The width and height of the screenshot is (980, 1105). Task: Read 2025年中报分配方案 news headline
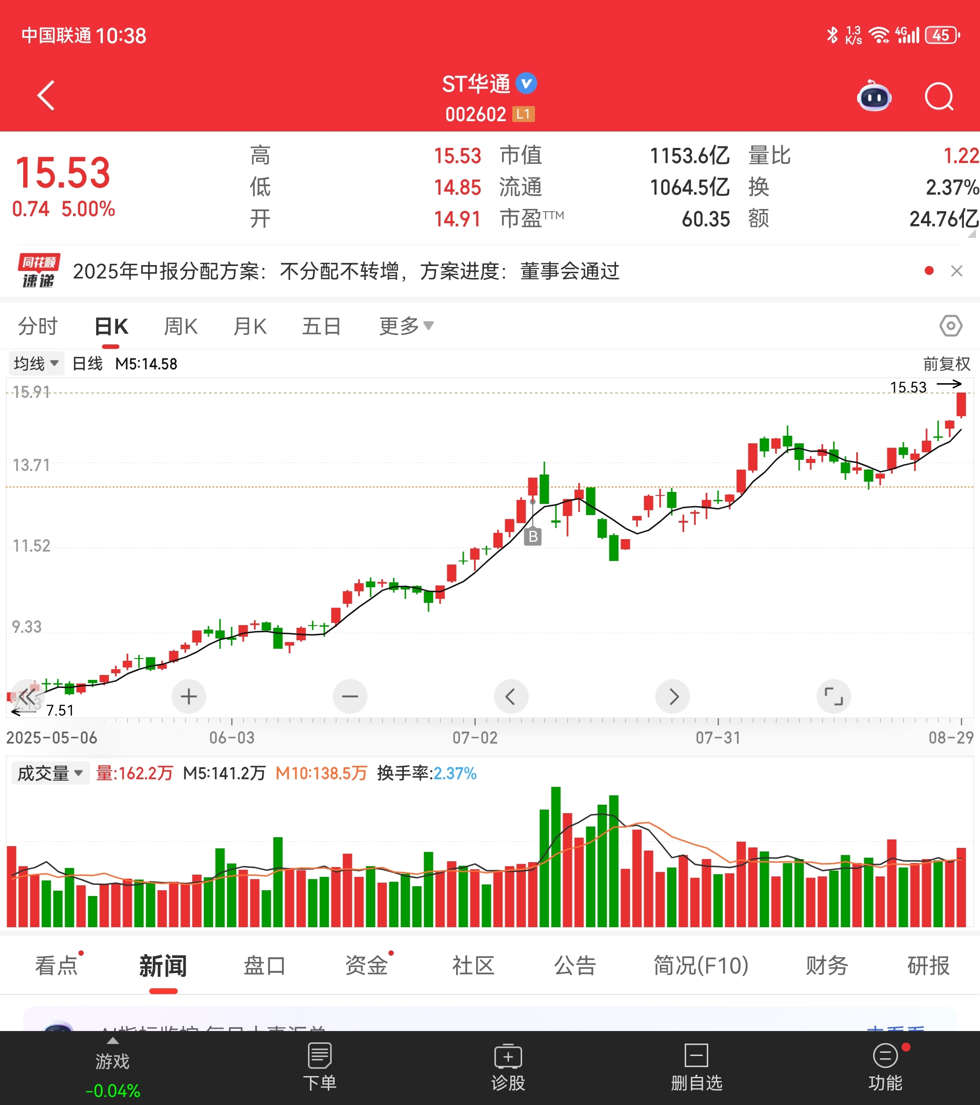pyautogui.click(x=346, y=271)
